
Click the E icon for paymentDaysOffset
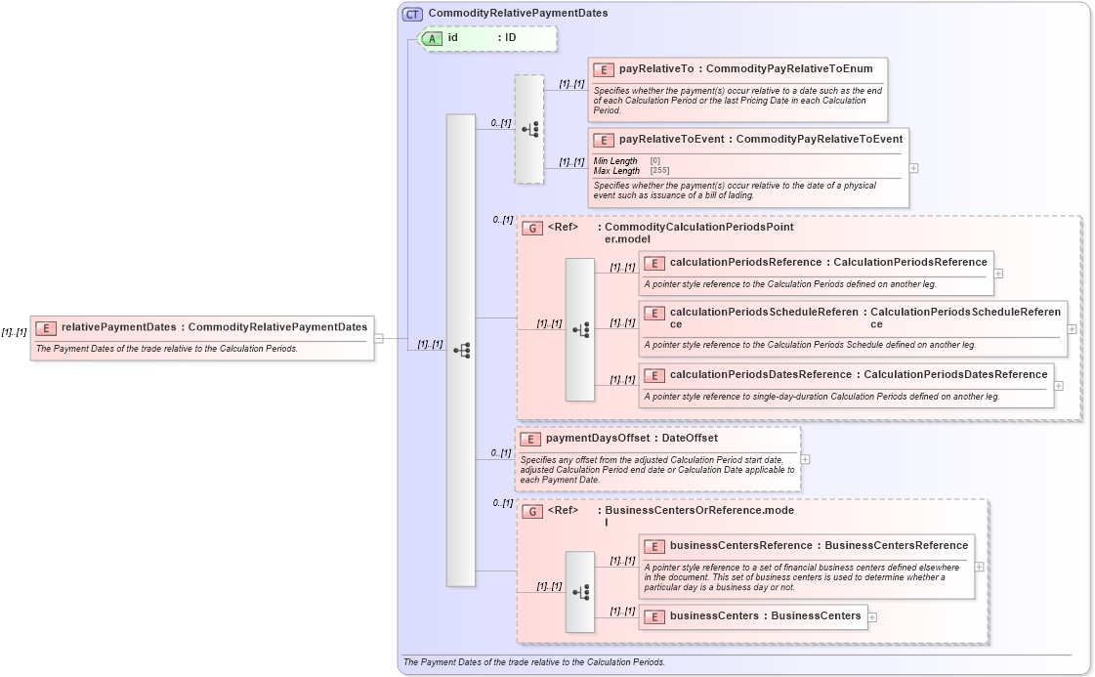531,439
